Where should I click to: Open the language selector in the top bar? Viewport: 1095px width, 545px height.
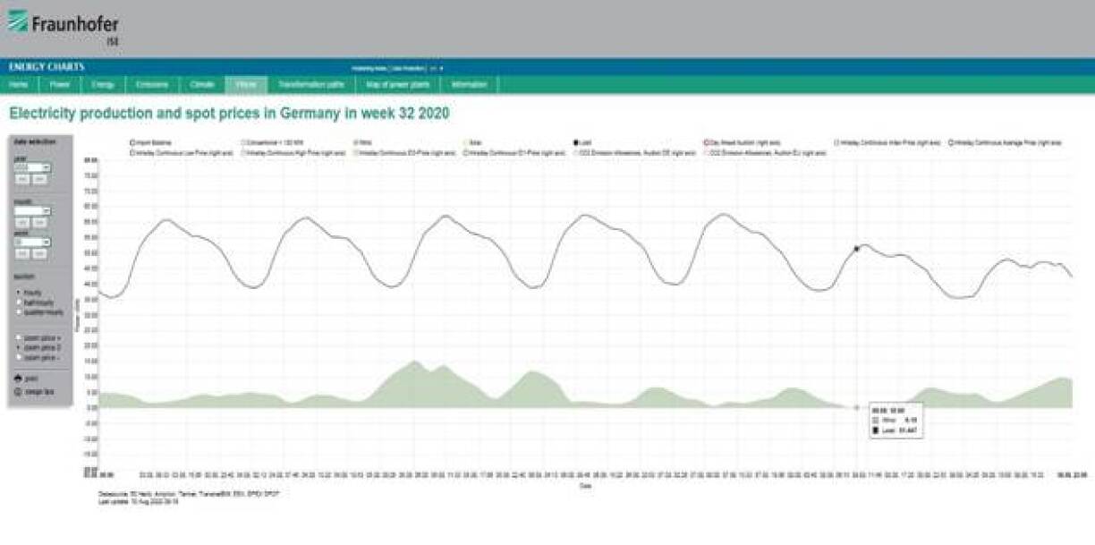[436, 67]
